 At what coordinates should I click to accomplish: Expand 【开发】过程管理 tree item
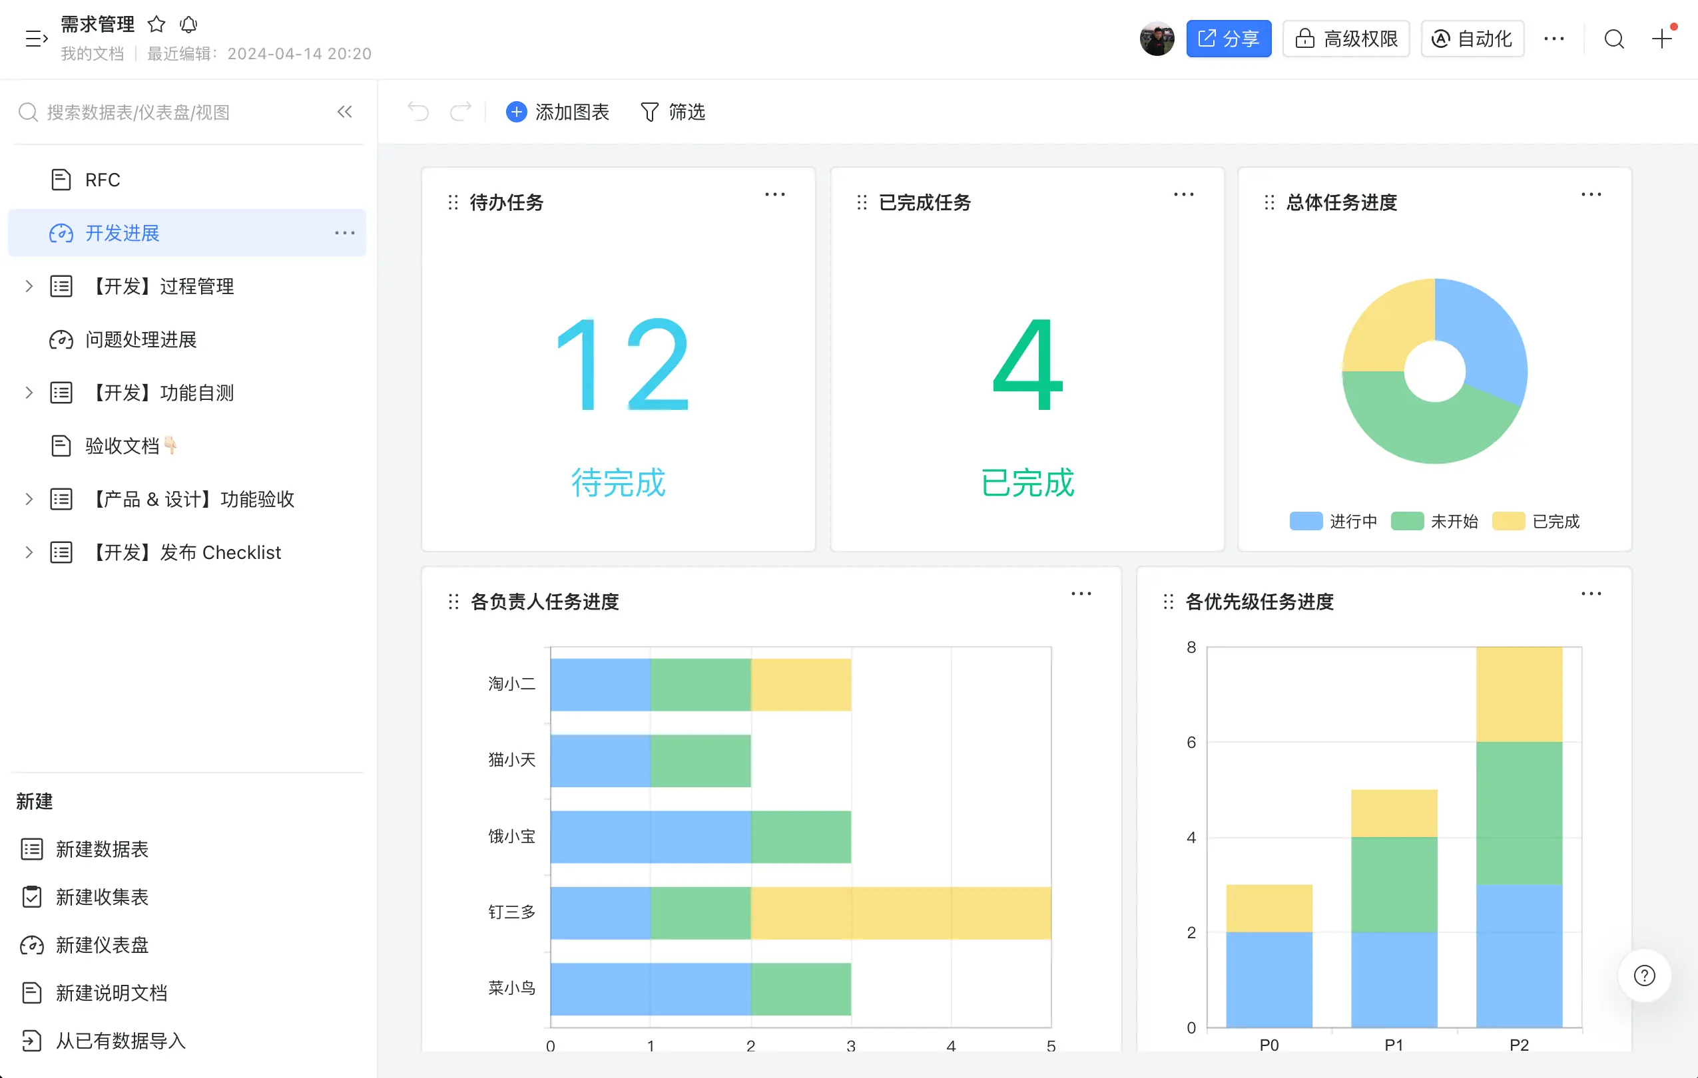tap(29, 286)
